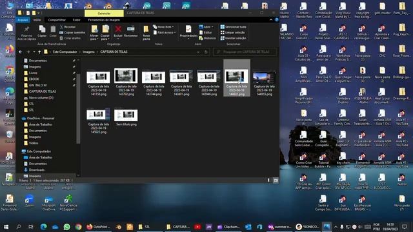This screenshot has width=413, height=232.
Task: Select CAPTURA DE TELAS in sidebar
Action: [43, 92]
